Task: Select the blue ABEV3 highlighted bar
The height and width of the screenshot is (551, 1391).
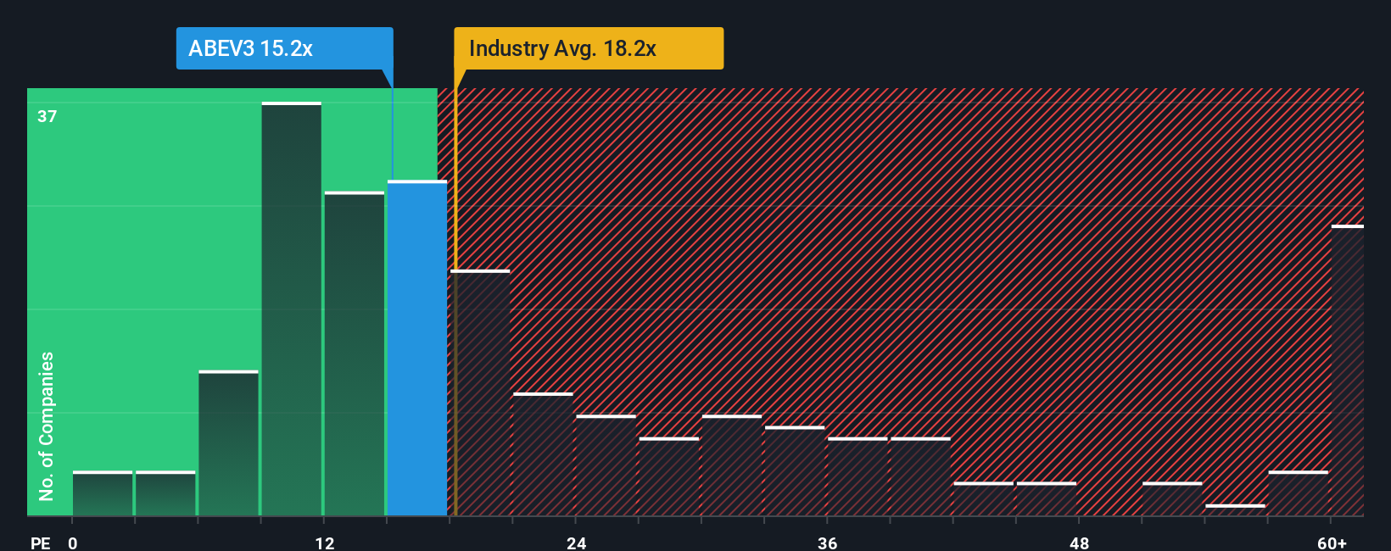Action: click(x=417, y=348)
